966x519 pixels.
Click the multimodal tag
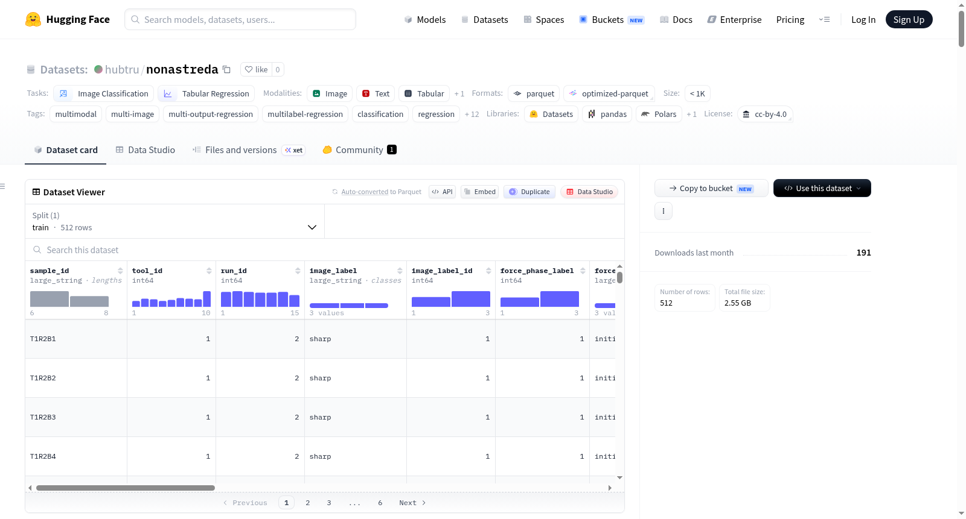click(76, 114)
